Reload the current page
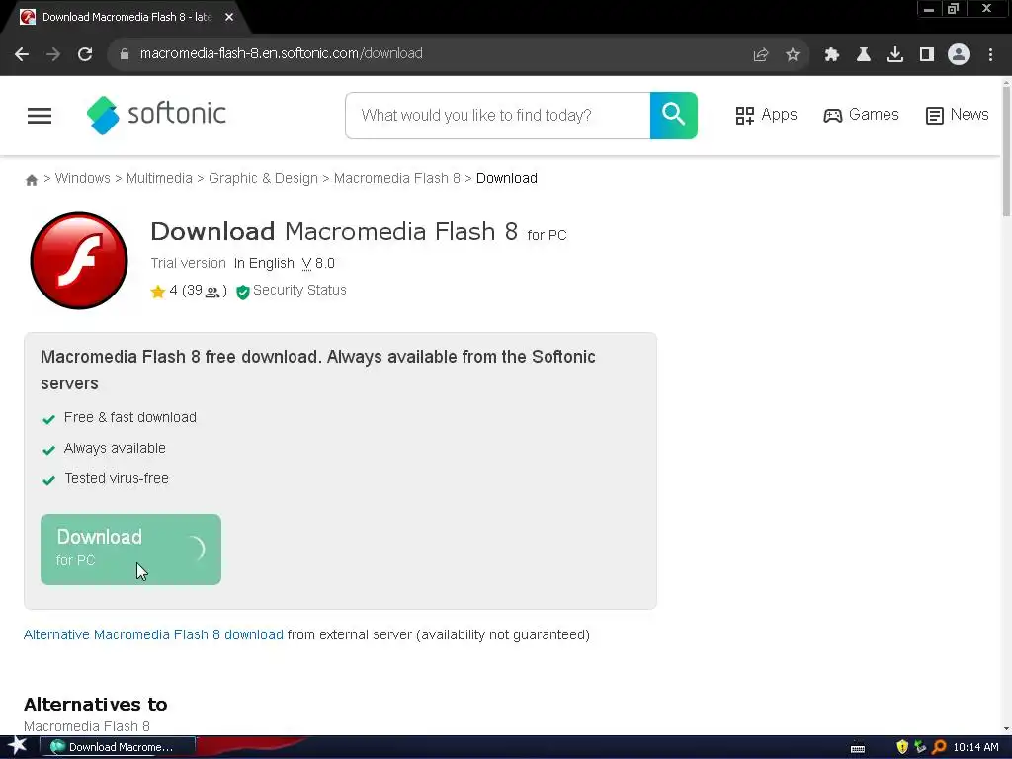 tap(85, 54)
